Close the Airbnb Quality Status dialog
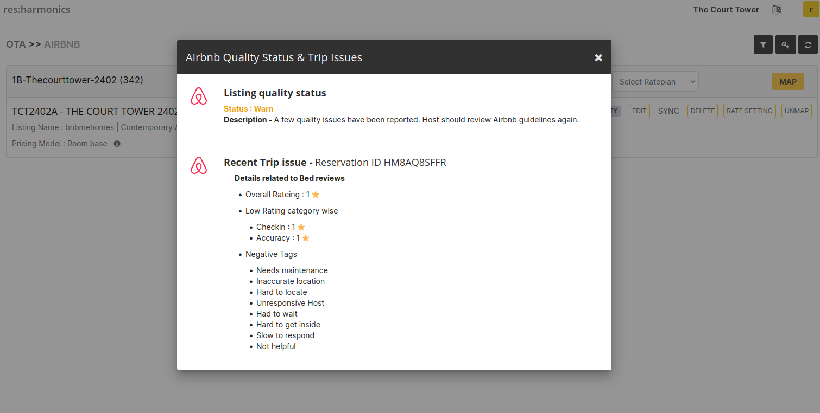This screenshot has width=820, height=413. pos(598,57)
